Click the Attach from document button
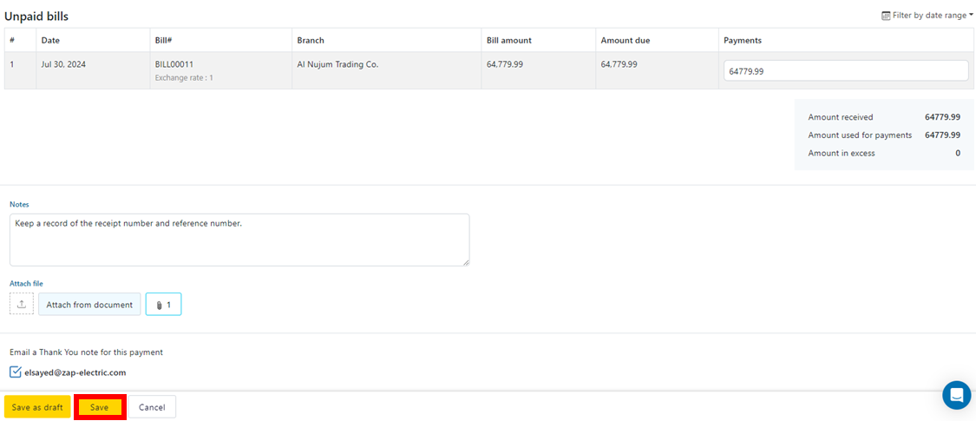 89,305
